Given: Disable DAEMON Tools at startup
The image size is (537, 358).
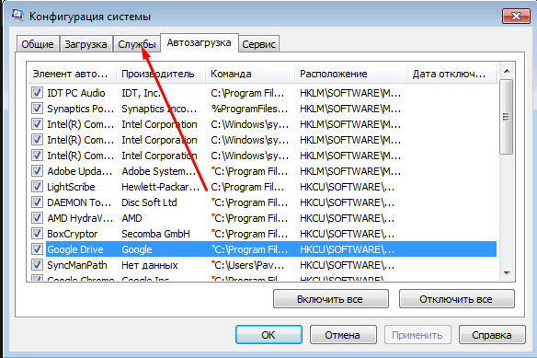Looking at the screenshot, I should point(37,202).
